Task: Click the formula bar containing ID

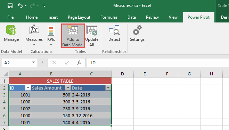Action: 158,63
